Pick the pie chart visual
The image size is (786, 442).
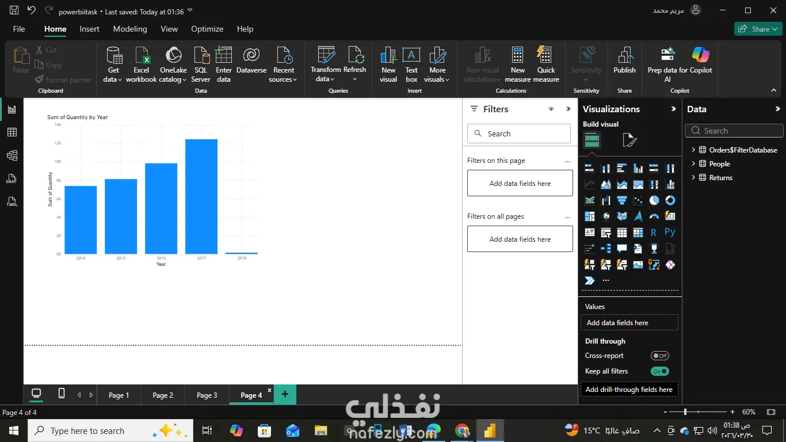[x=654, y=200]
